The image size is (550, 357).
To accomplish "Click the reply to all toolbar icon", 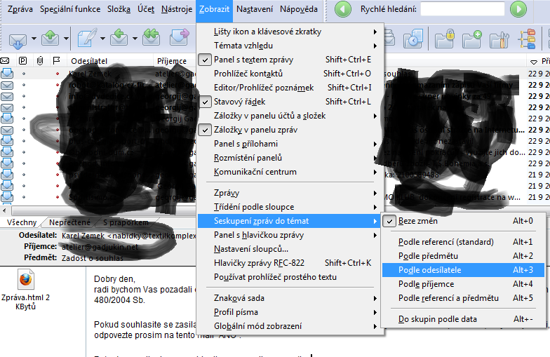I will tap(152, 38).
